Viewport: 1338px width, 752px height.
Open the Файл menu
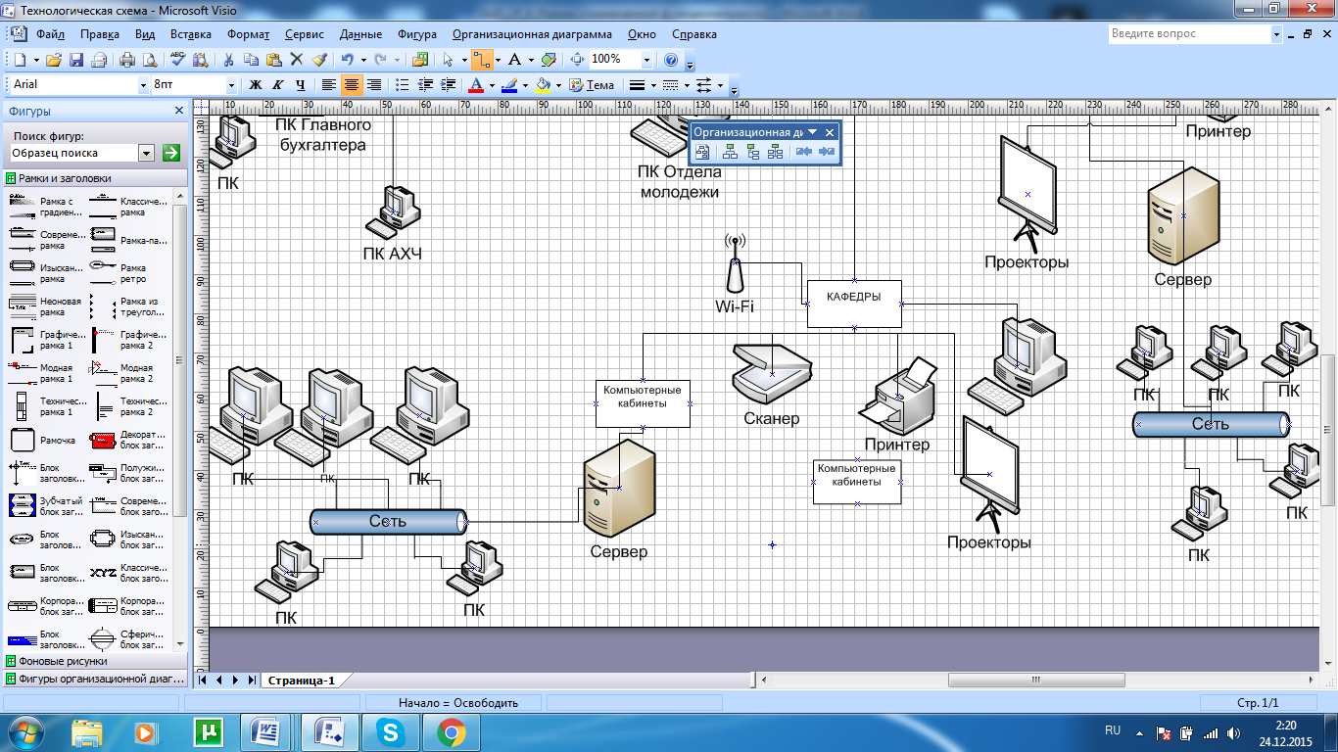click(x=50, y=34)
